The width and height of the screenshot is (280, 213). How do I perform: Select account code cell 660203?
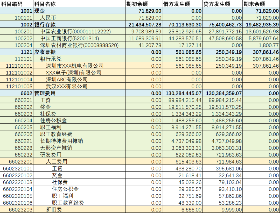(x=17, y=113)
